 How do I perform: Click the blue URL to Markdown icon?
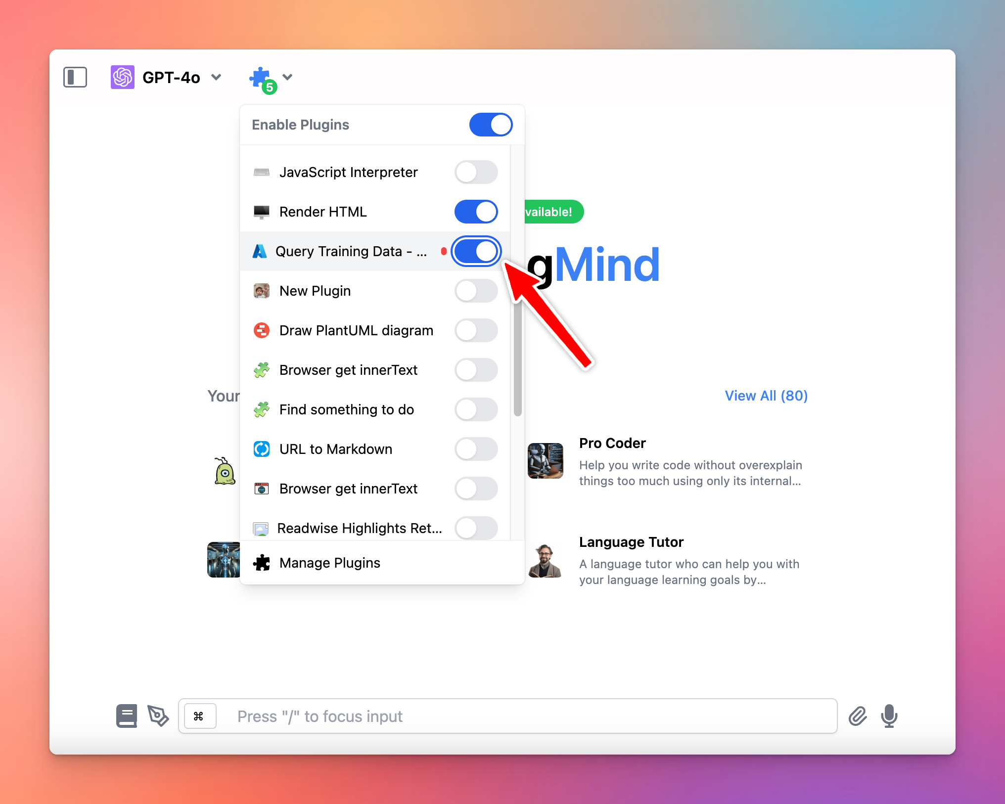[262, 449]
